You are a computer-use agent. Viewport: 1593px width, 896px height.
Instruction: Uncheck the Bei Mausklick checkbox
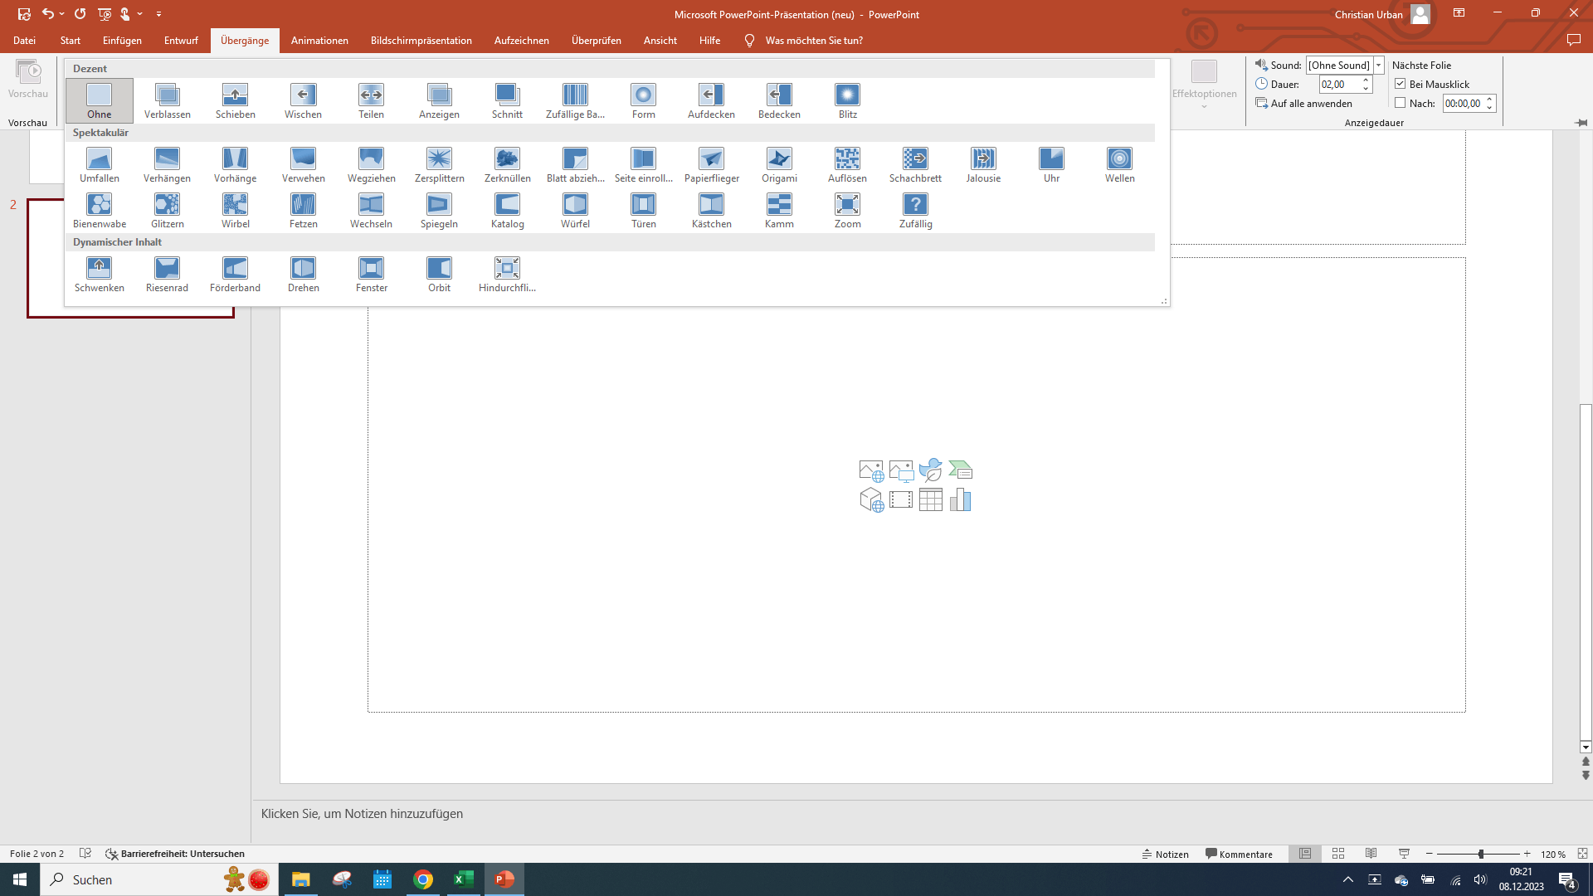point(1401,84)
